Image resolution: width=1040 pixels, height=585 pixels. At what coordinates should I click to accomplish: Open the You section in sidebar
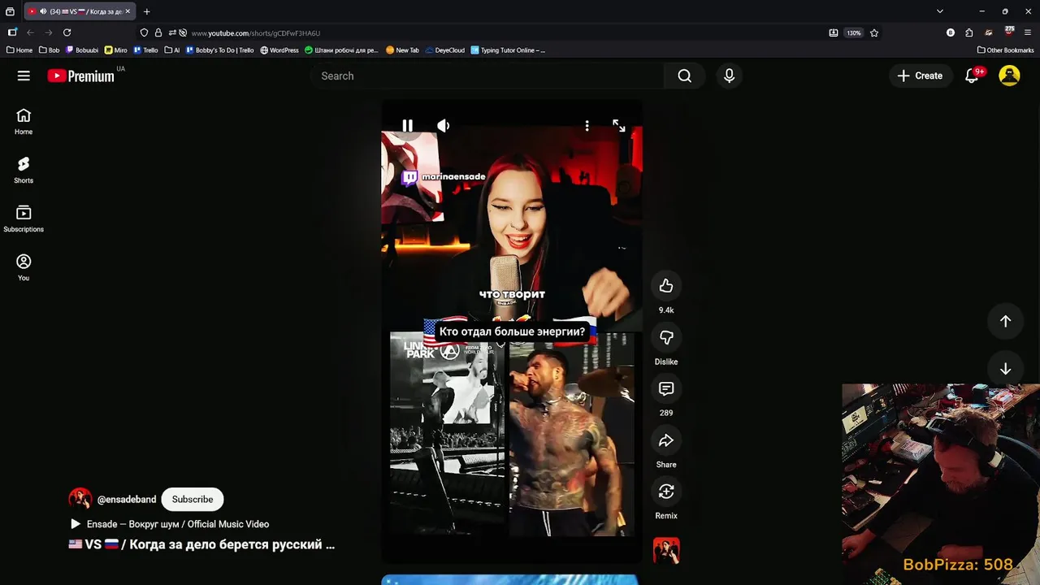coord(24,268)
